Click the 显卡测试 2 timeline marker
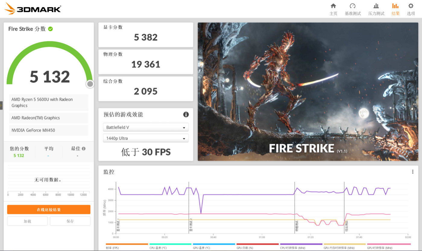Image resolution: width=422 pixels, height=251 pixels. (191, 225)
